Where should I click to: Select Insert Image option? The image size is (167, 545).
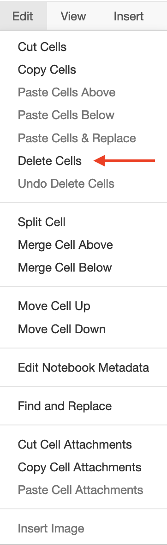click(83, 529)
